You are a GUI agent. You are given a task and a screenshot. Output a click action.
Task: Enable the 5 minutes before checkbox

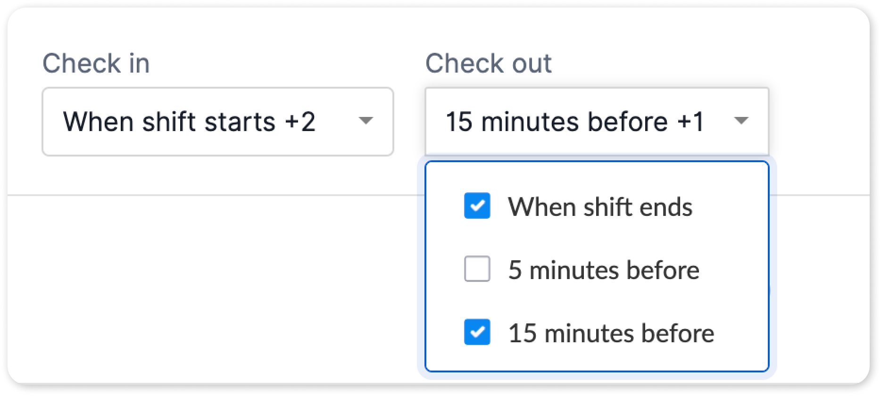(x=477, y=269)
